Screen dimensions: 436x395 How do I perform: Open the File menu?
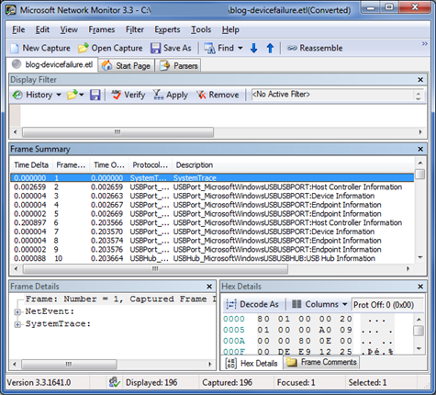(18, 29)
